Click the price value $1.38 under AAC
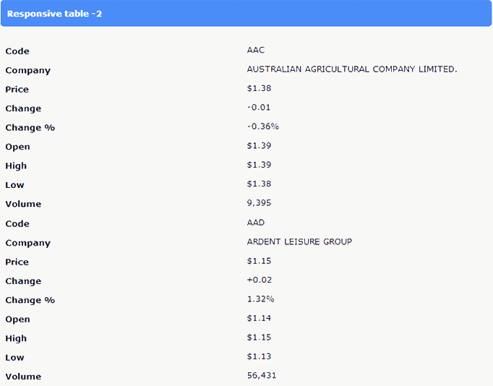Screen dimensions: 493x386 click(x=259, y=88)
